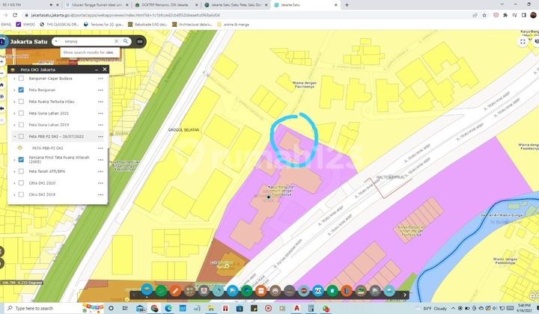Collapse the Peta PBB P2 DKI group
Screen dimensions: 539x314
tap(14, 136)
